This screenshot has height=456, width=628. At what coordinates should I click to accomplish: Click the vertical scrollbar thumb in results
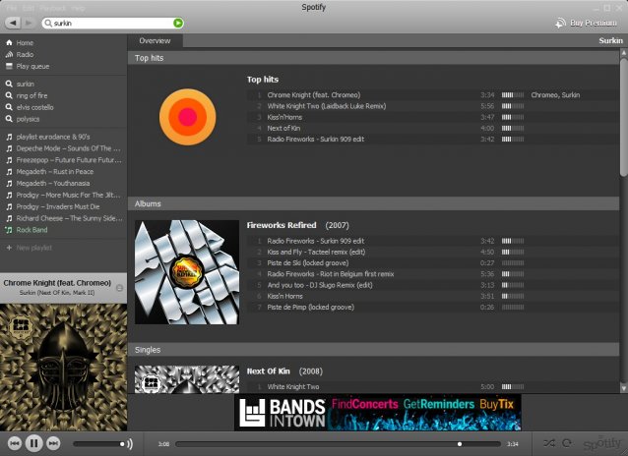(x=624, y=117)
